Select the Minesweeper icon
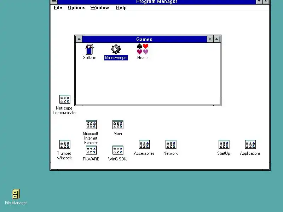 pos(116,49)
